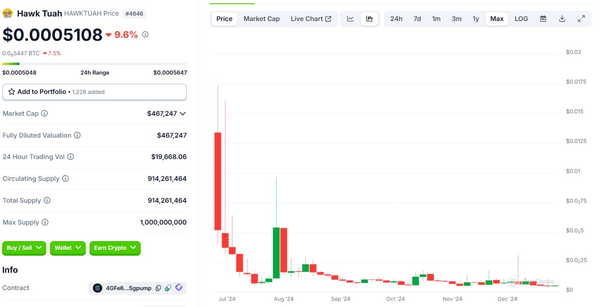The width and height of the screenshot is (608, 307).
Task: Switch to candlestick chart view
Action: (x=369, y=19)
